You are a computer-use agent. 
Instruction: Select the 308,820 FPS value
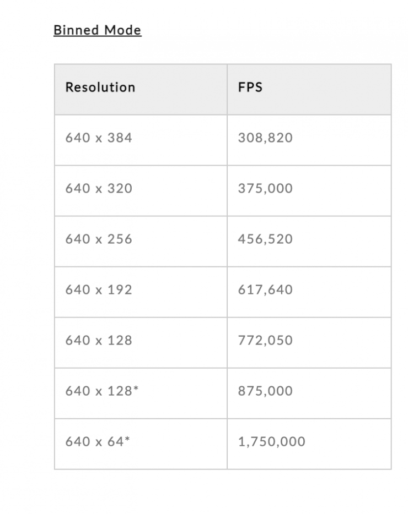point(265,138)
